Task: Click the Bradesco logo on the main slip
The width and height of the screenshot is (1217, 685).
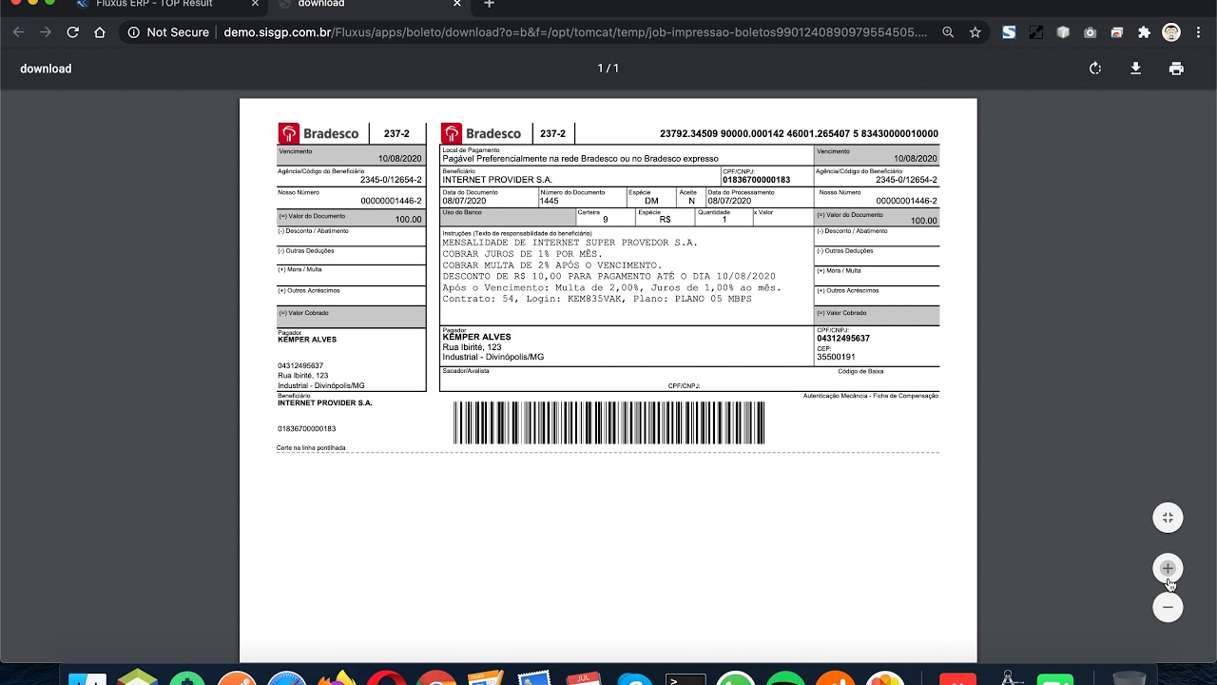Action: [x=482, y=133]
